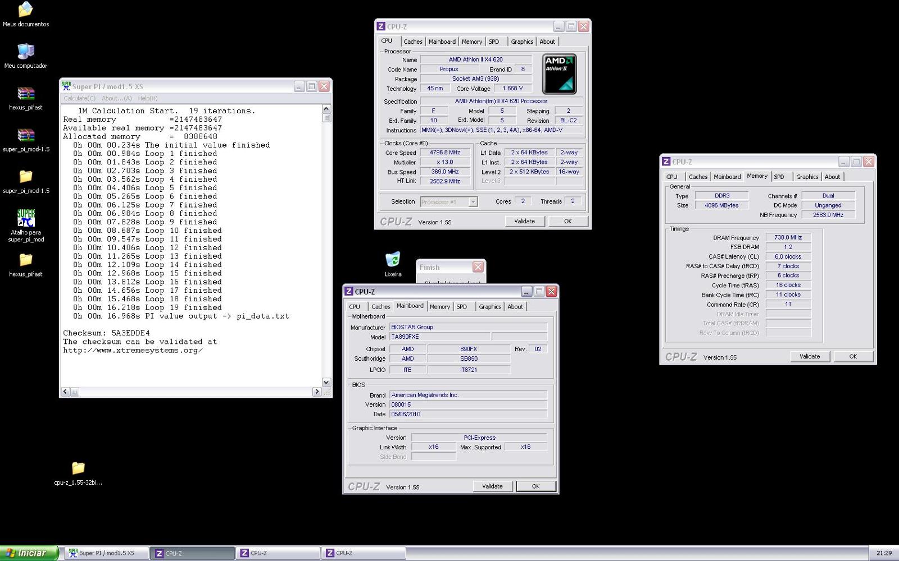Click the DRAM Frequency 738.0 MHz field
The height and width of the screenshot is (561, 899).
point(788,237)
